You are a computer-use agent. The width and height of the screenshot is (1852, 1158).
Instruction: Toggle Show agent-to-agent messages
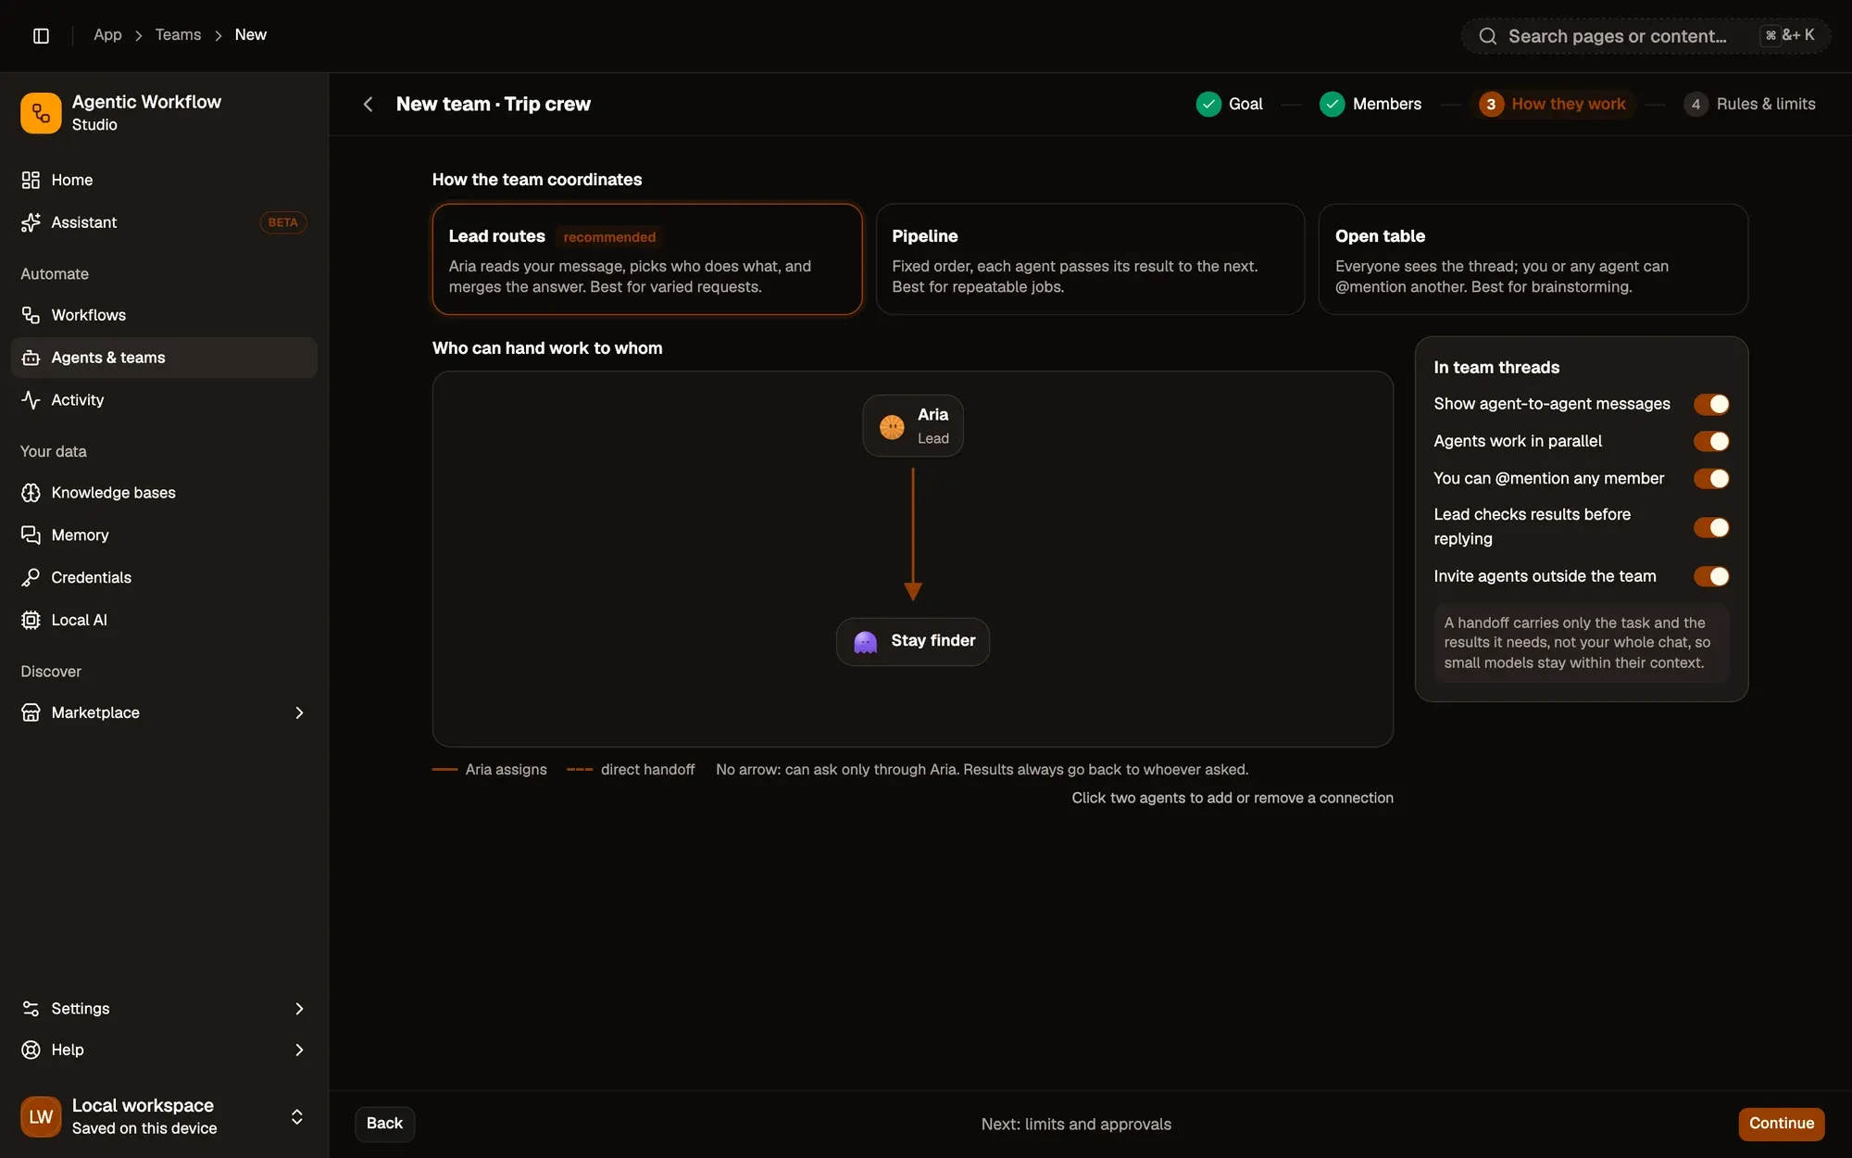click(x=1711, y=404)
